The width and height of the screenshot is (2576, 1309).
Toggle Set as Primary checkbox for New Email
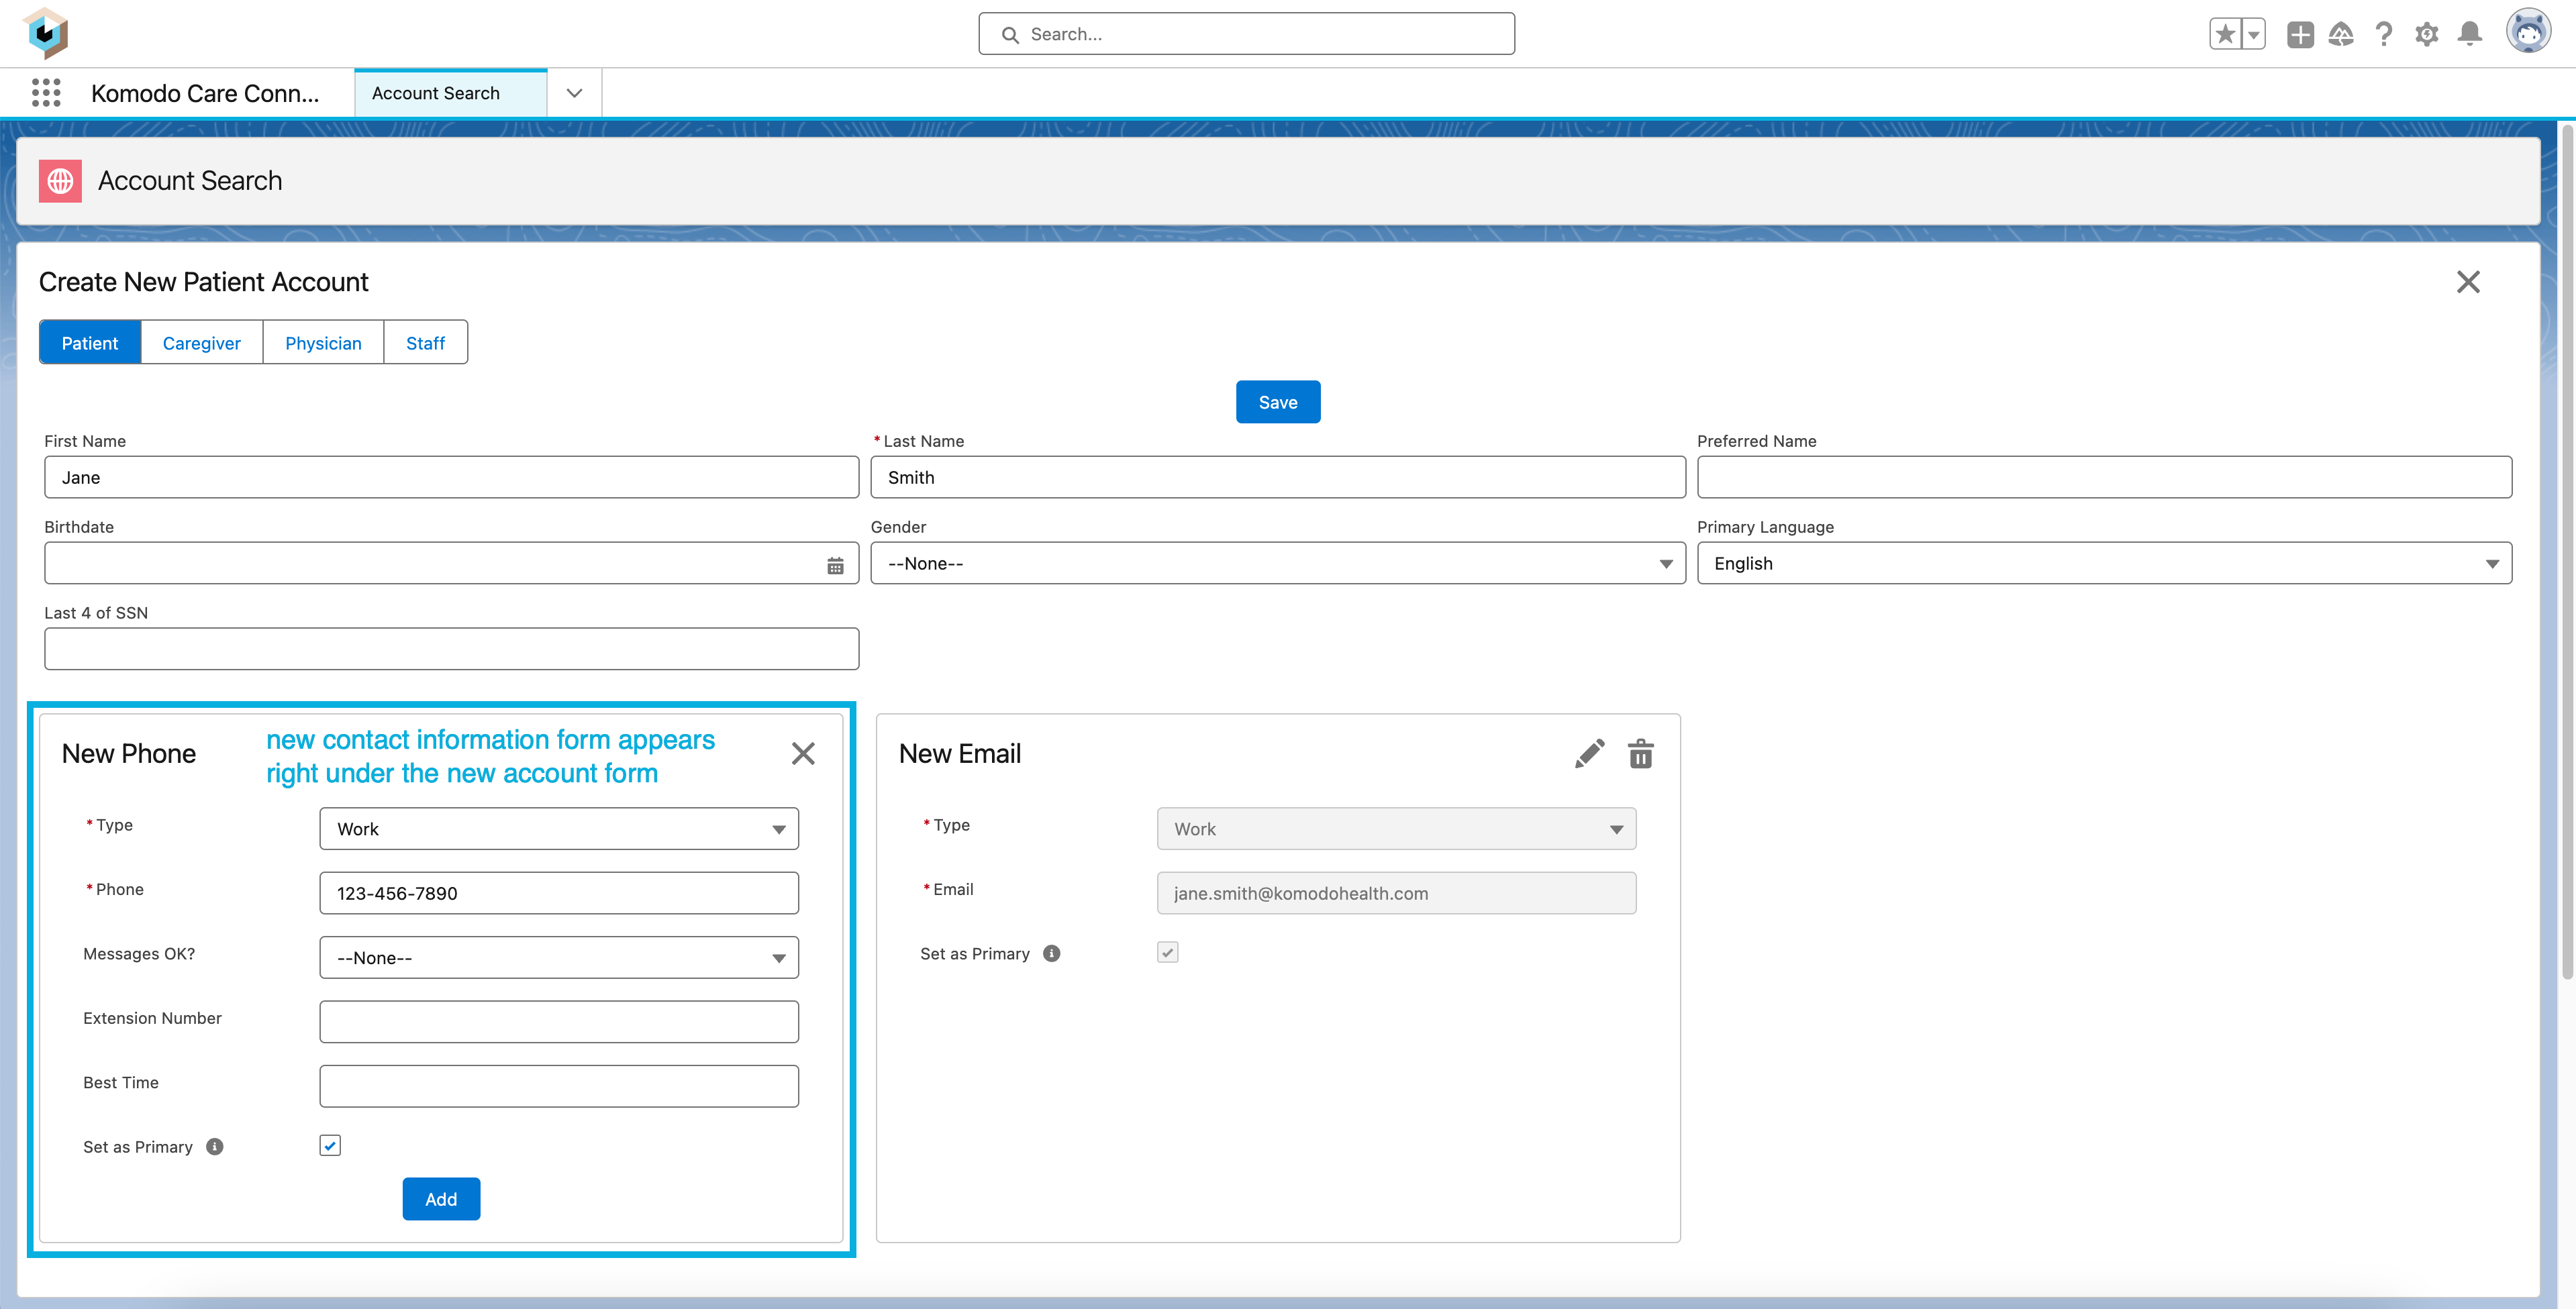(x=1167, y=952)
